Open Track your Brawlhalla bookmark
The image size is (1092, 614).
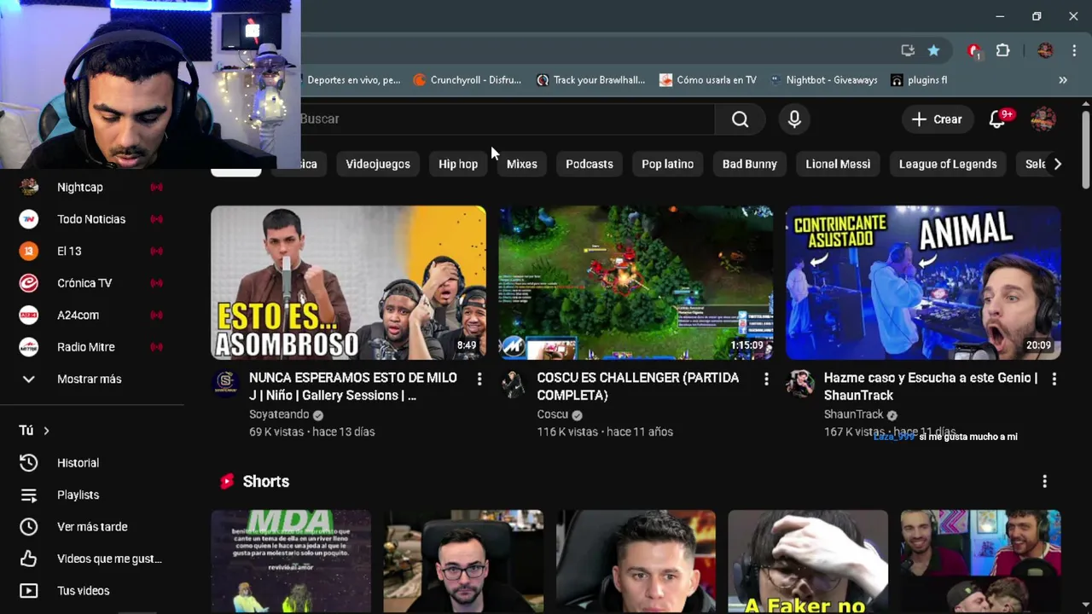pyautogui.click(x=590, y=80)
